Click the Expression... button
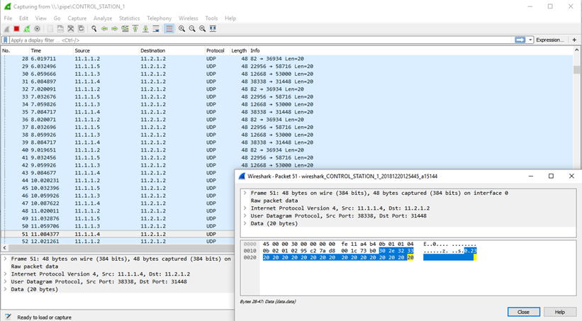The image size is (582, 321). click(x=549, y=40)
